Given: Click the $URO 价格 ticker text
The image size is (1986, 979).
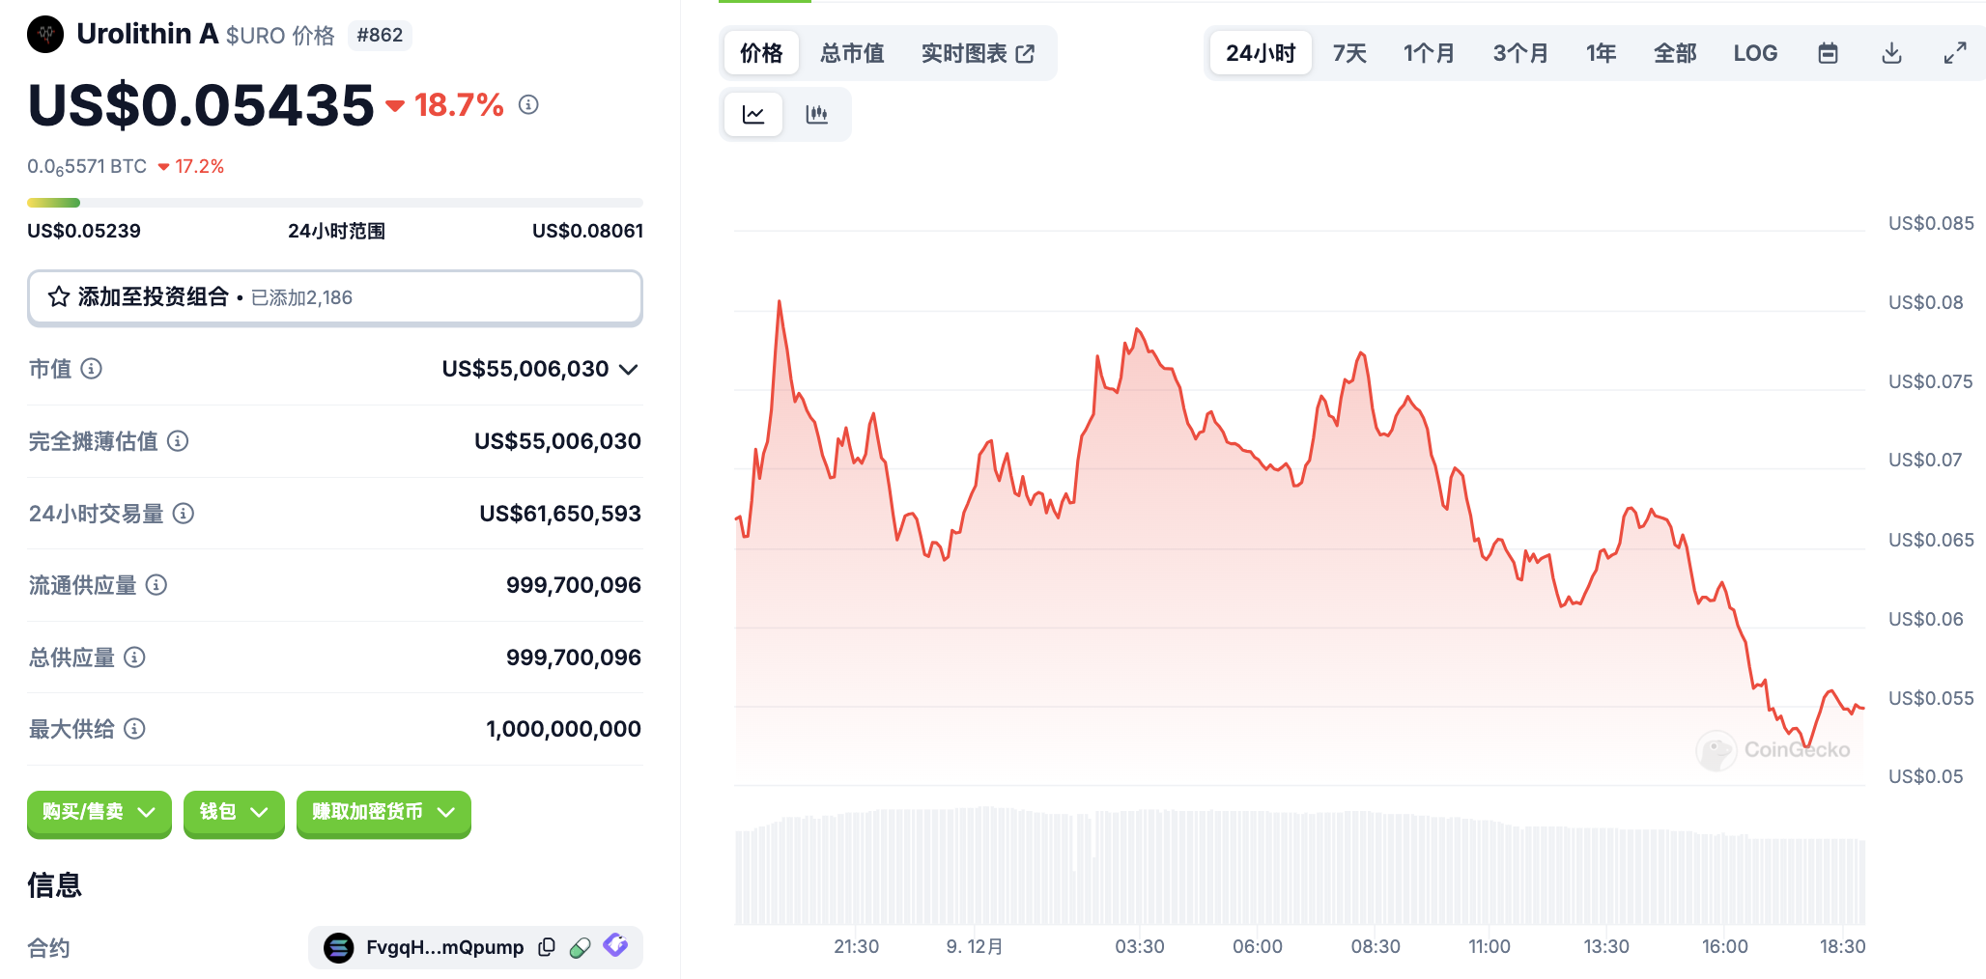Looking at the screenshot, I should [280, 36].
